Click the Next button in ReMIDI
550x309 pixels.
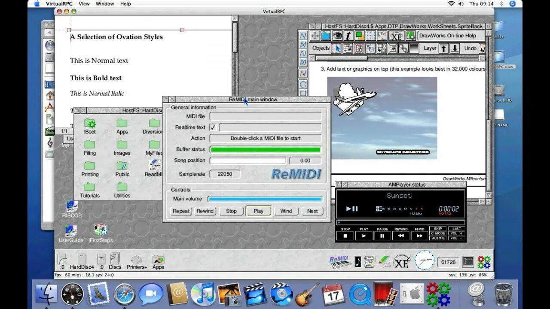312,211
